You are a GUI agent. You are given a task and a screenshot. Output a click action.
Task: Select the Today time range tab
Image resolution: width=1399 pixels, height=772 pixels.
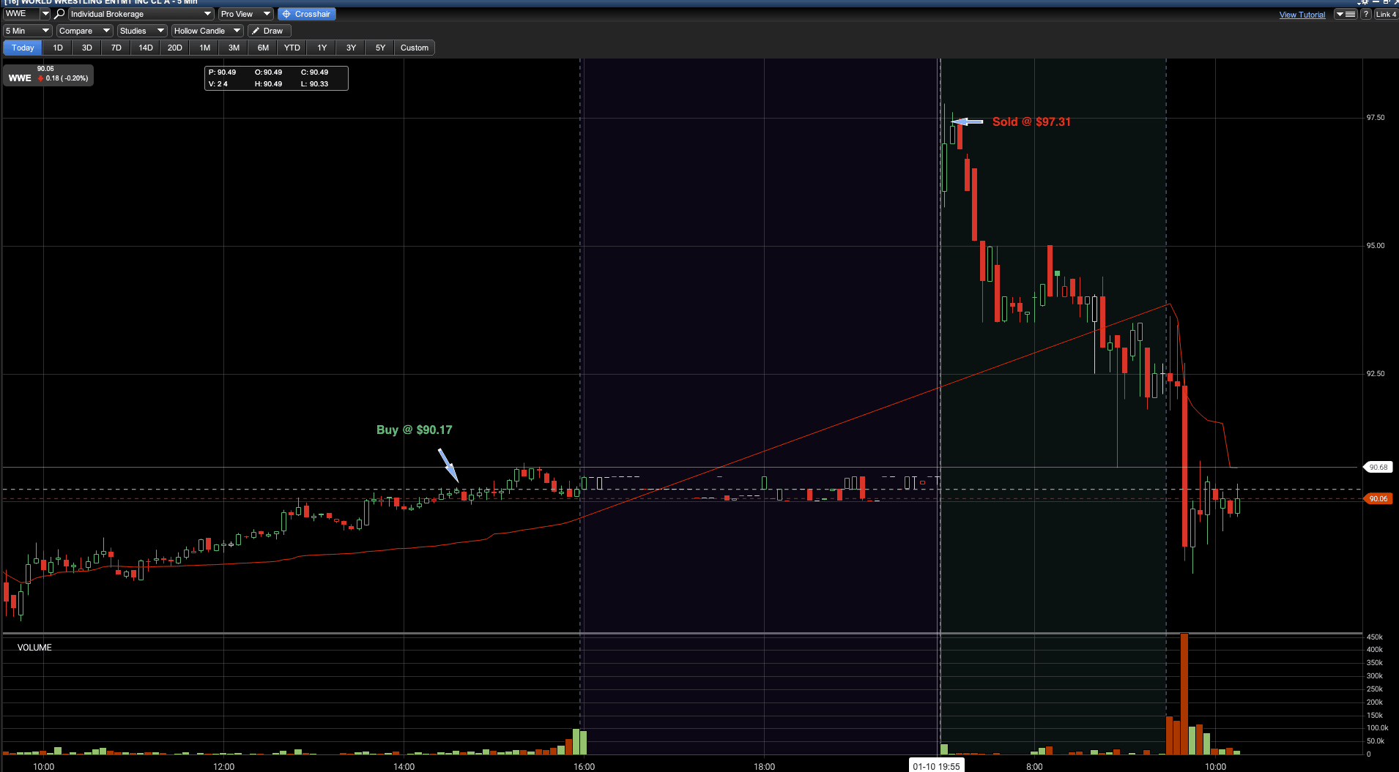click(x=23, y=48)
